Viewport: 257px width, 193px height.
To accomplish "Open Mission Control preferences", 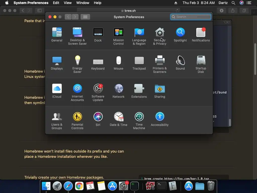I will pyautogui.click(x=118, y=36).
